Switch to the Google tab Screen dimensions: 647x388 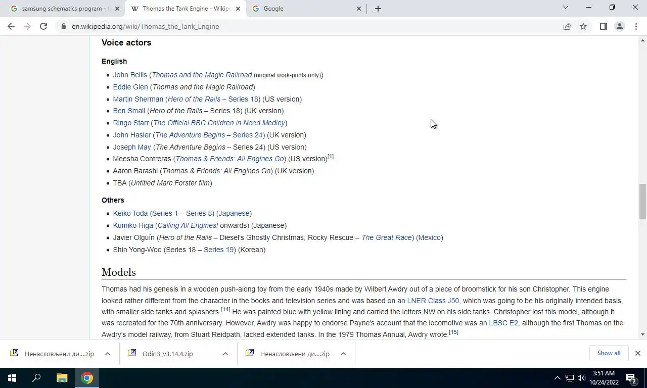tap(306, 9)
